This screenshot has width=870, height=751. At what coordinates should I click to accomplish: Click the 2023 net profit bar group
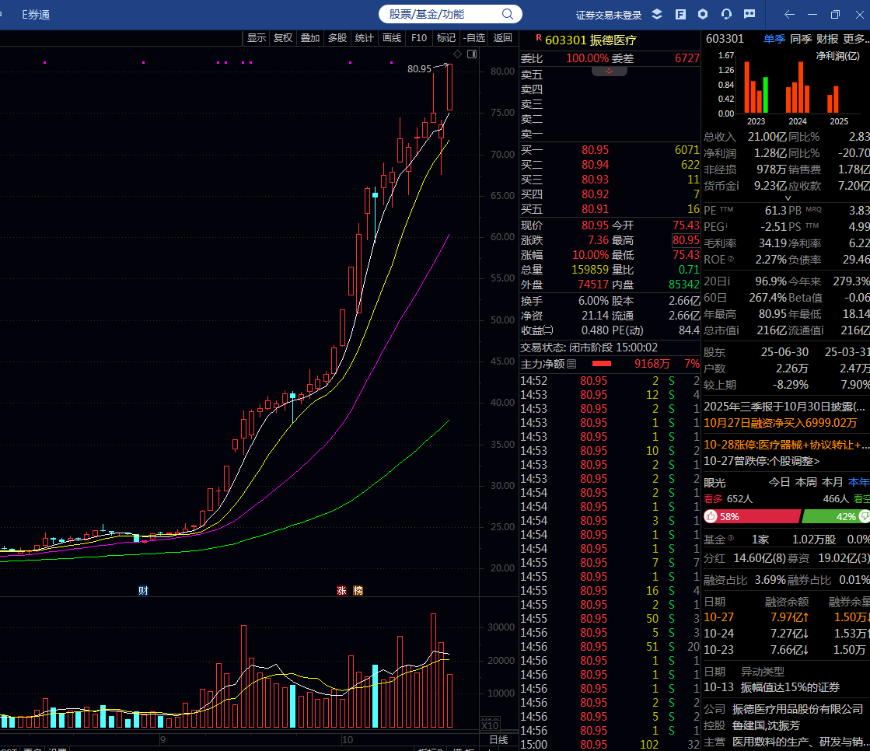tap(756, 87)
